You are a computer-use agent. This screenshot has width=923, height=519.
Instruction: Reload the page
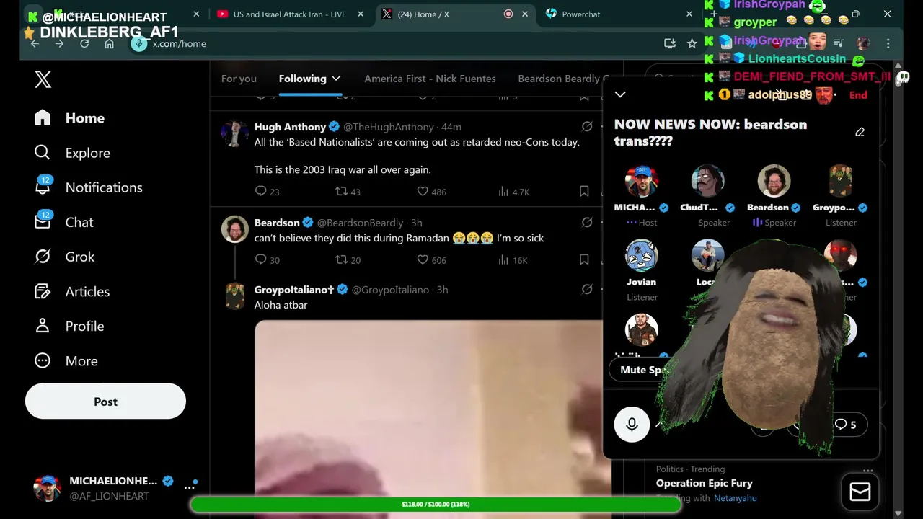84,43
